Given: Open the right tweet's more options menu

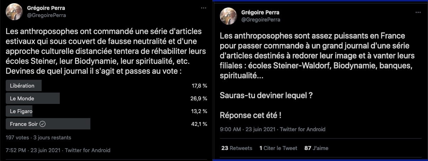Looking at the screenshot, I should pyautogui.click(x=418, y=12).
